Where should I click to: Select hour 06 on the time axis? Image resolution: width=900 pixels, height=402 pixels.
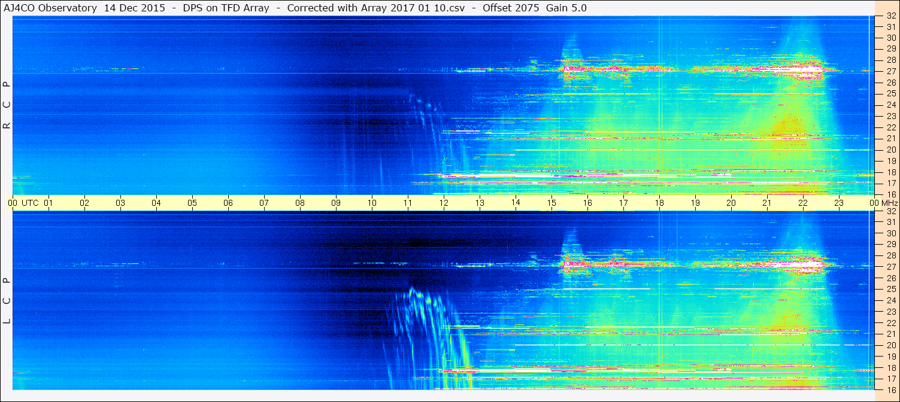[x=228, y=203]
